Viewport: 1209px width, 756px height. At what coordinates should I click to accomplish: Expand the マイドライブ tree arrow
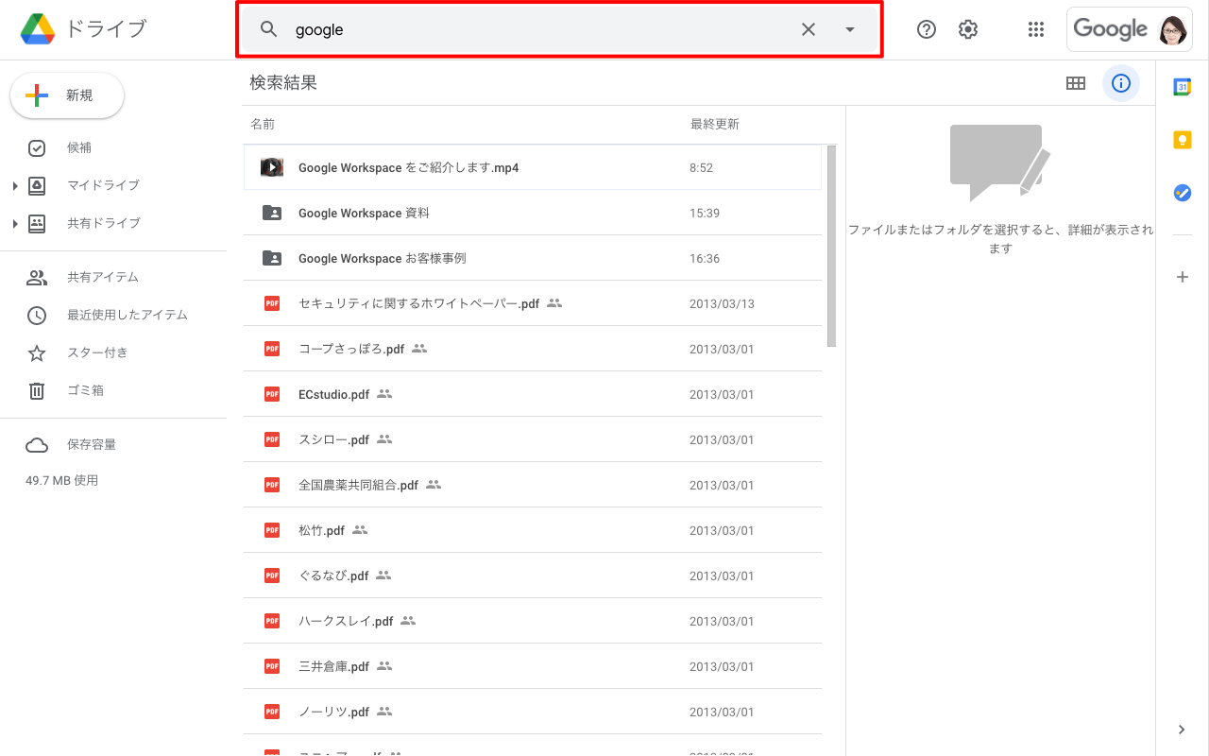(x=15, y=186)
